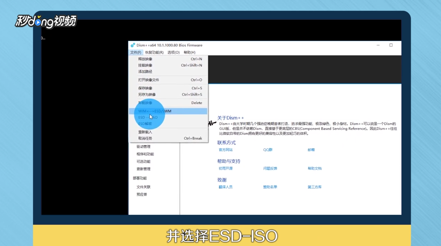The height and width of the screenshot is (246, 441).
Task: Select 重新载入 menu entry
Action: 168,132
